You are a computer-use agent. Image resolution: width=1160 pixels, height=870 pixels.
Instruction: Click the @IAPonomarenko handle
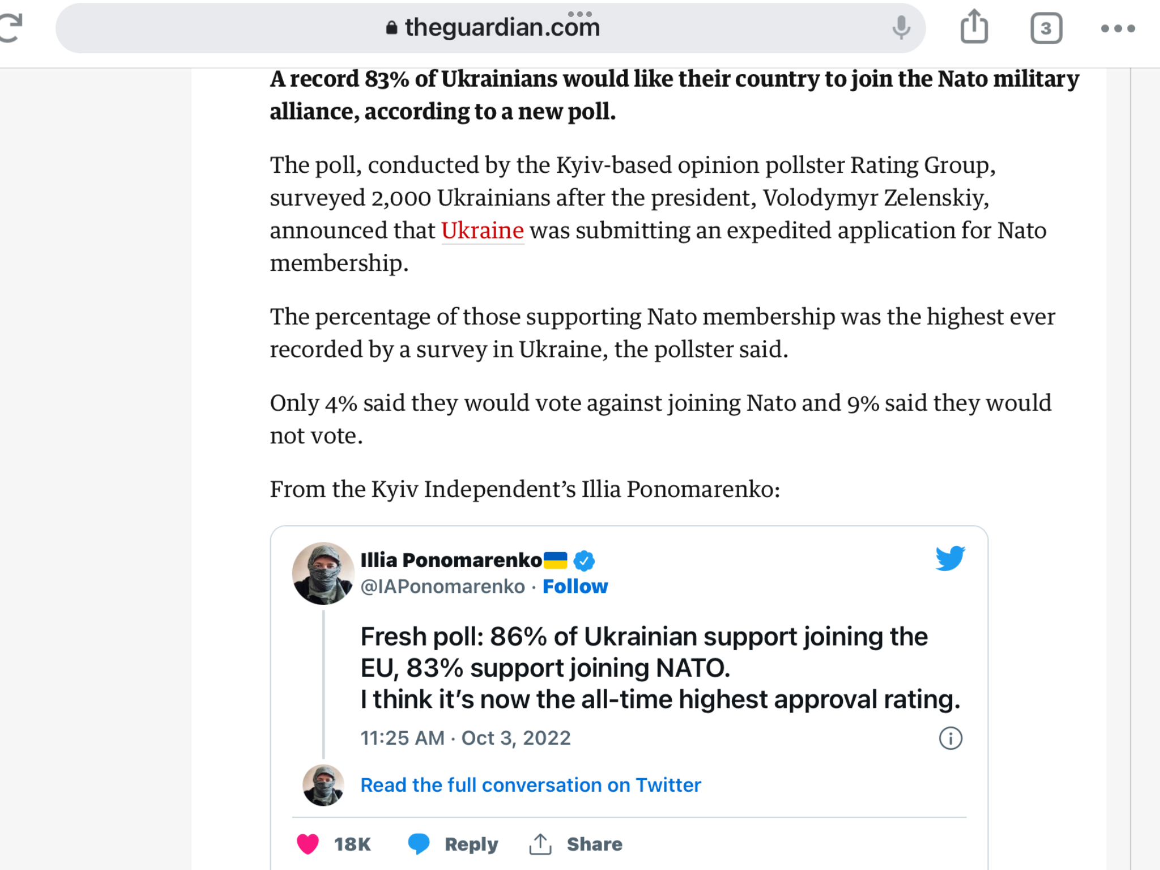coord(443,586)
